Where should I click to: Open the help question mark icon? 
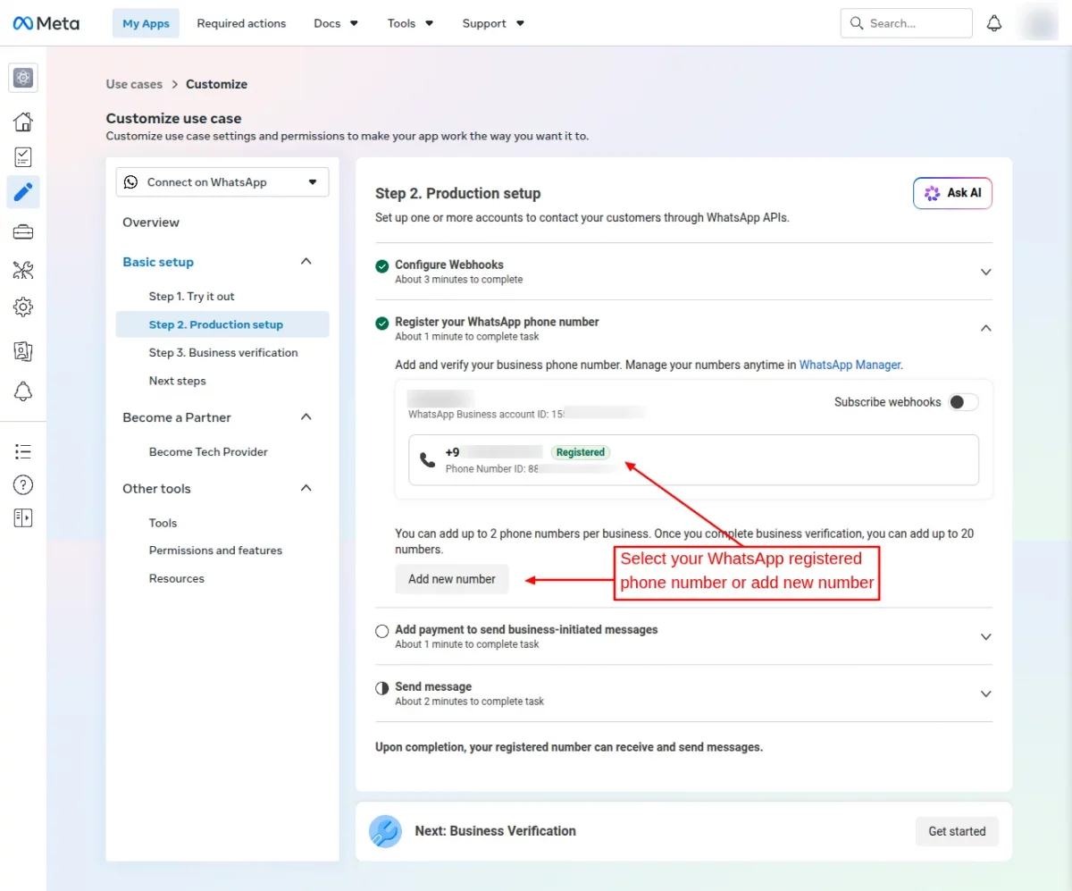tap(23, 484)
